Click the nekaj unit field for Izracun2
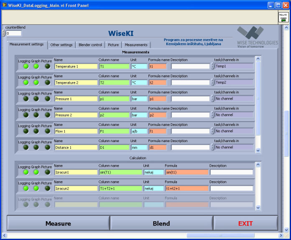The image size is (291, 240). [x=154, y=189]
